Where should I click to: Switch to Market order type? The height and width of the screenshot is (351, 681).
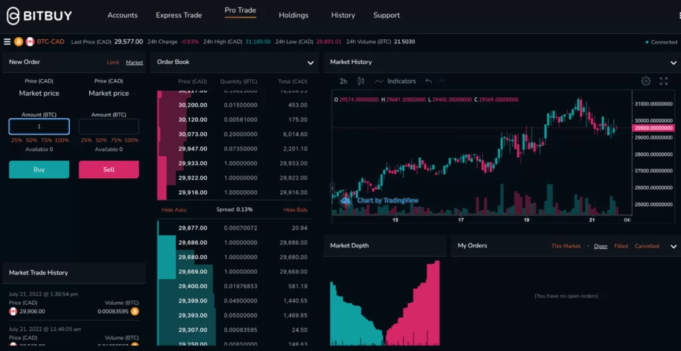[x=134, y=62]
